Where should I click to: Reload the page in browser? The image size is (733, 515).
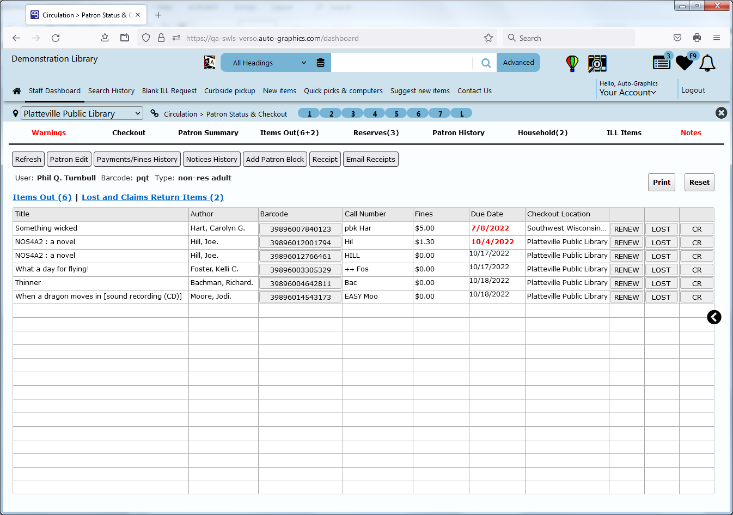click(x=56, y=38)
